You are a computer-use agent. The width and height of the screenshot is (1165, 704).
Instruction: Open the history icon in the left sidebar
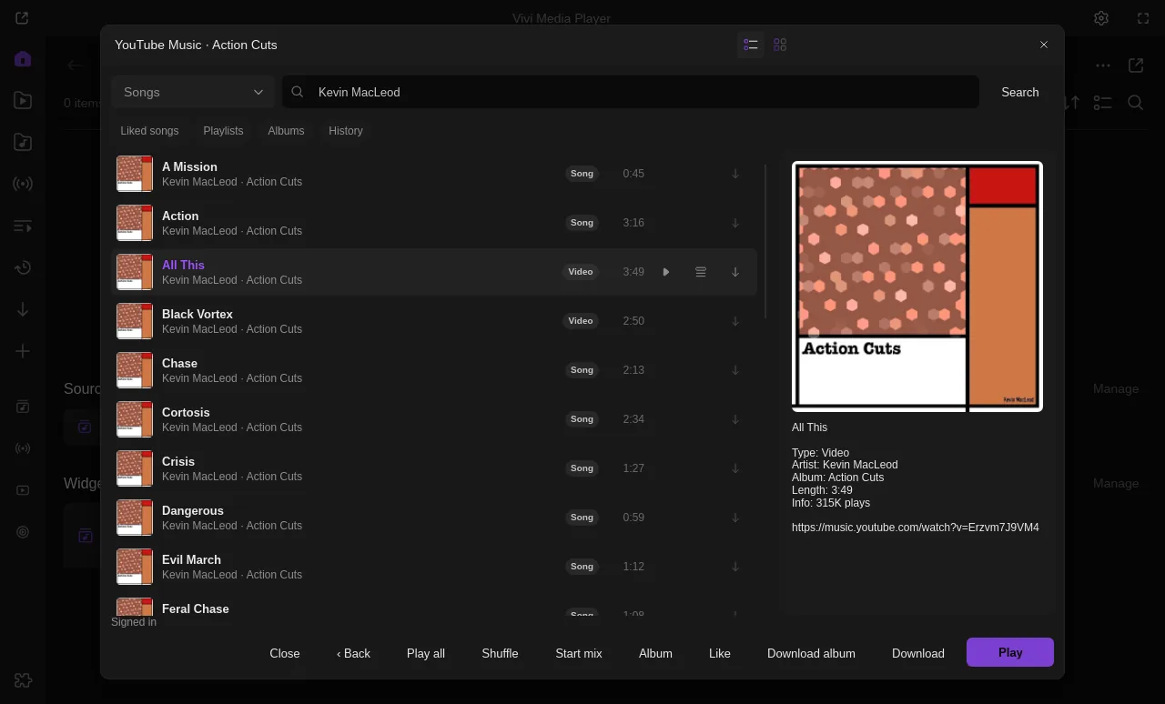[x=23, y=267]
